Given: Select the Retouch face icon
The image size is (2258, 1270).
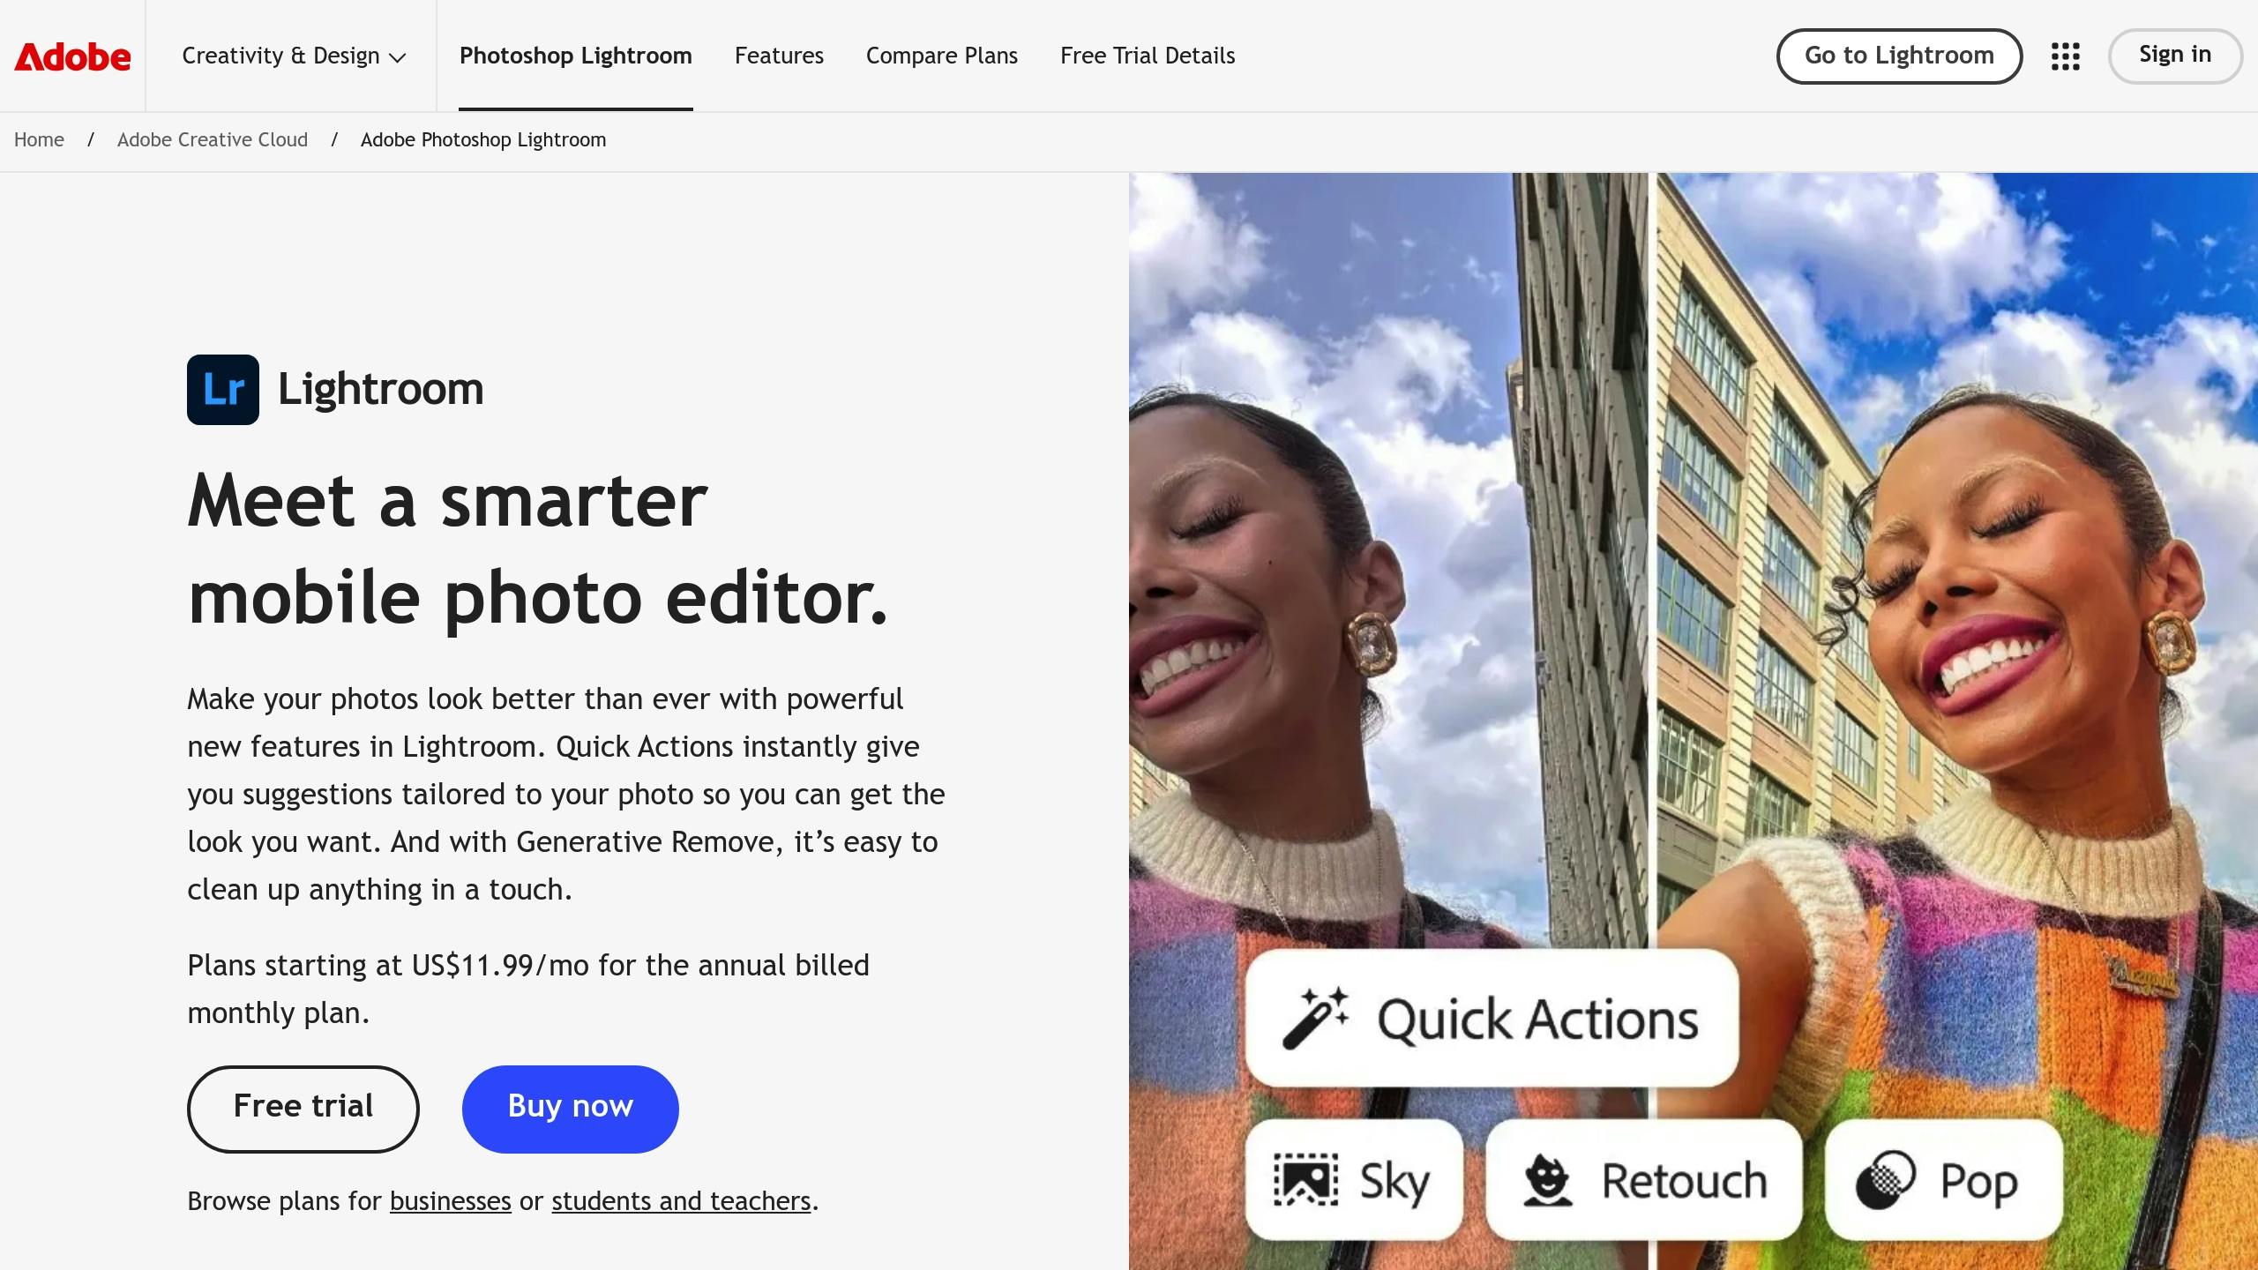Looking at the screenshot, I should [1547, 1180].
